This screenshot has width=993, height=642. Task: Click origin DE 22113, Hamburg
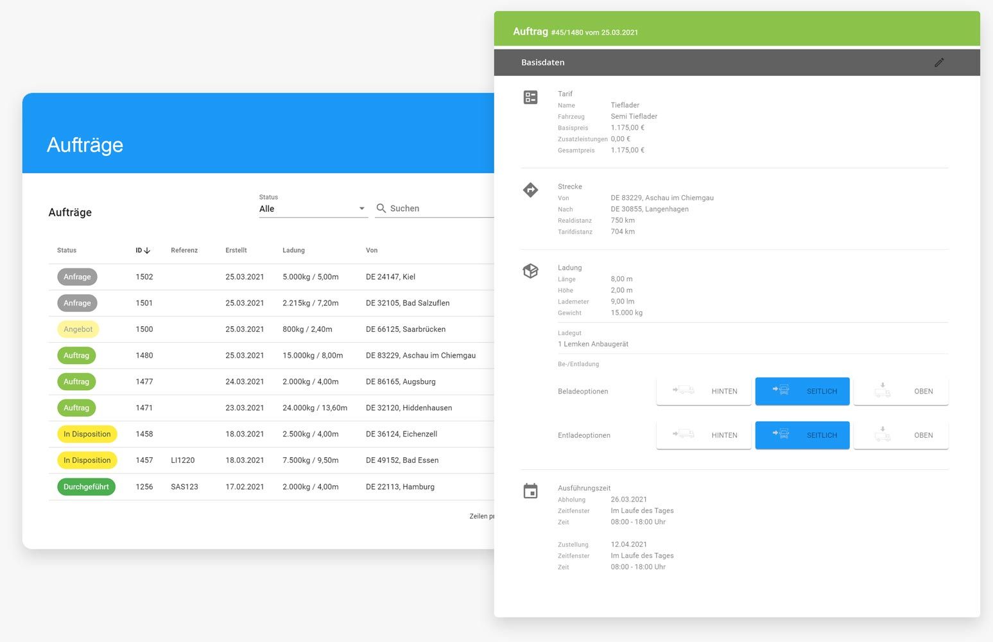[x=400, y=487]
